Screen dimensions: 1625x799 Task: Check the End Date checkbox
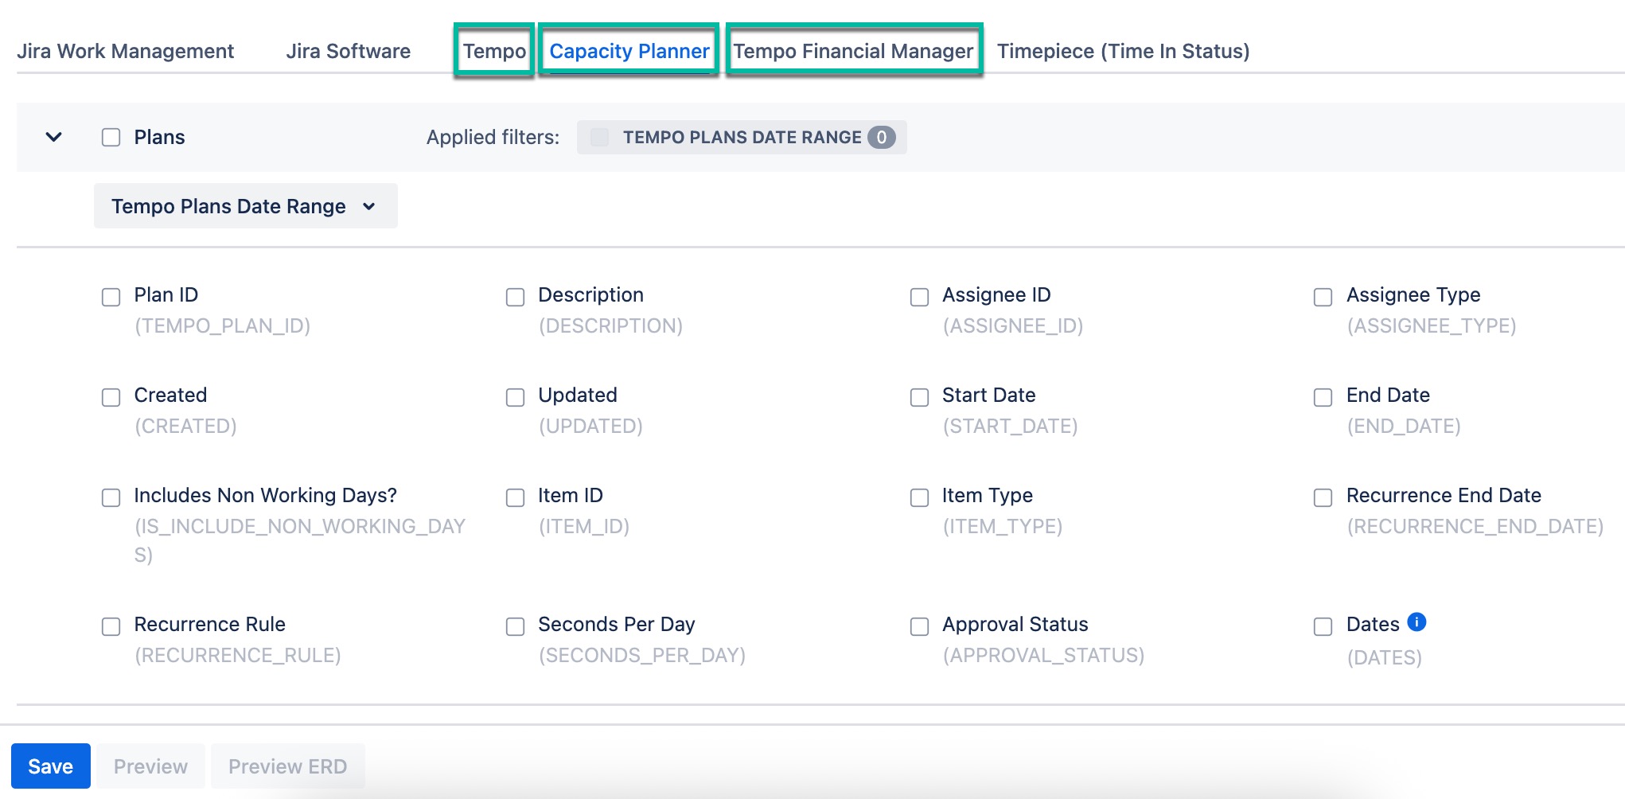[x=1323, y=397]
